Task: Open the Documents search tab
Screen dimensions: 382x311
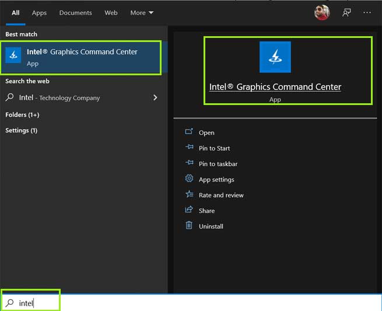Action: 75,13
